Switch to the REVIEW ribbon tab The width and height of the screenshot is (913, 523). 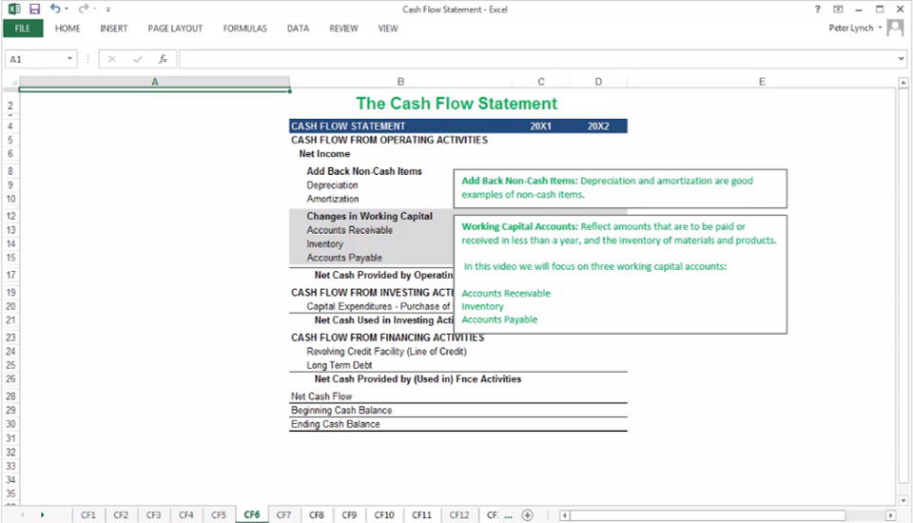pyautogui.click(x=343, y=29)
